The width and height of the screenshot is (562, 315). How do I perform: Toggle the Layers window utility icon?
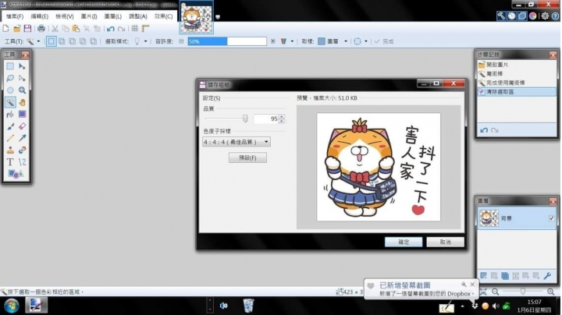522,16
